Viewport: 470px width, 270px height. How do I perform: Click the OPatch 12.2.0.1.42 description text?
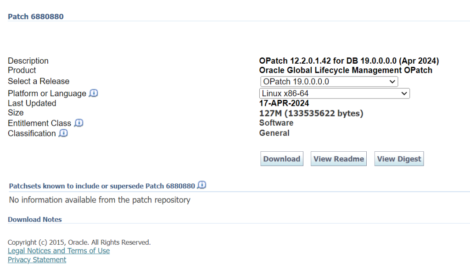349,61
